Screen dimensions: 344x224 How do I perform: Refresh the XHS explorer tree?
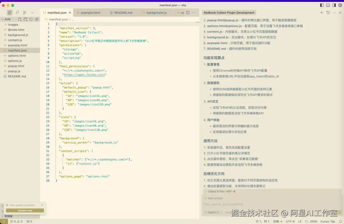(31, 19)
